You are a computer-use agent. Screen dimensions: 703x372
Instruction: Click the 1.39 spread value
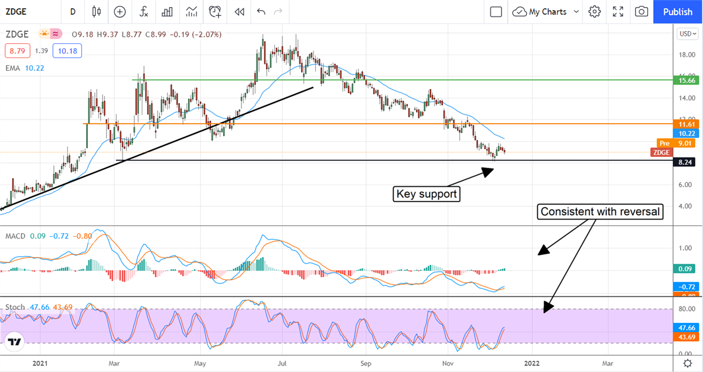coord(40,51)
